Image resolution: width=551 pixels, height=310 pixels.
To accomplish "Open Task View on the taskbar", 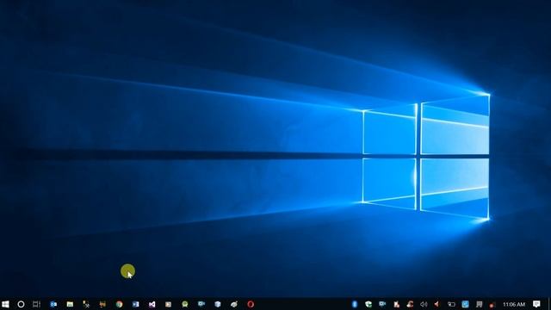I will 36,304.
